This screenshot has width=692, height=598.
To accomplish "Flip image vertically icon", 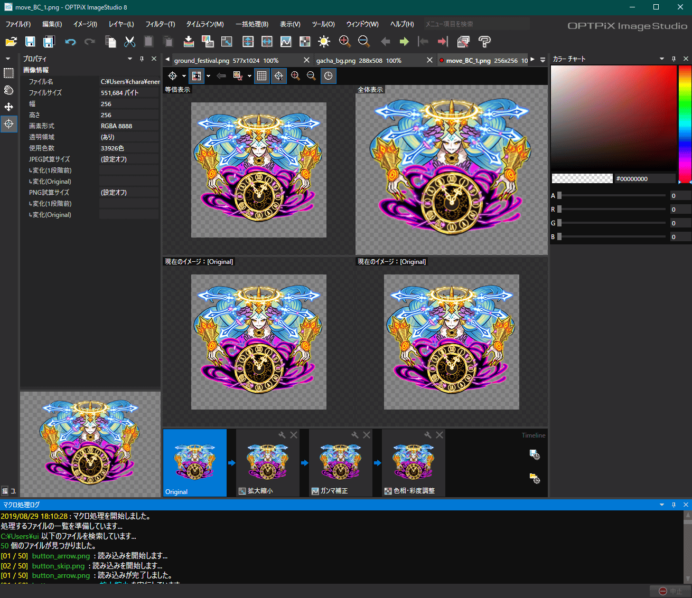I will point(248,42).
